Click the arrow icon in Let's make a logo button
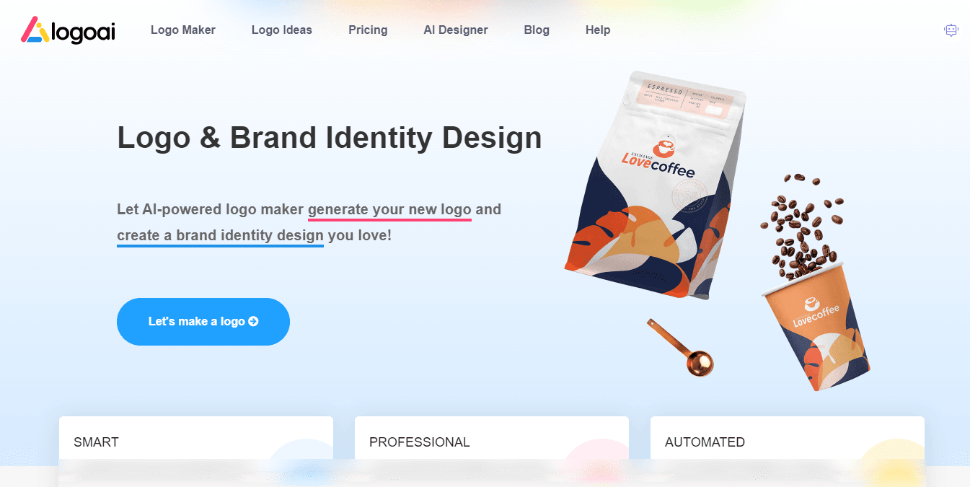Image resolution: width=970 pixels, height=487 pixels. point(253,322)
